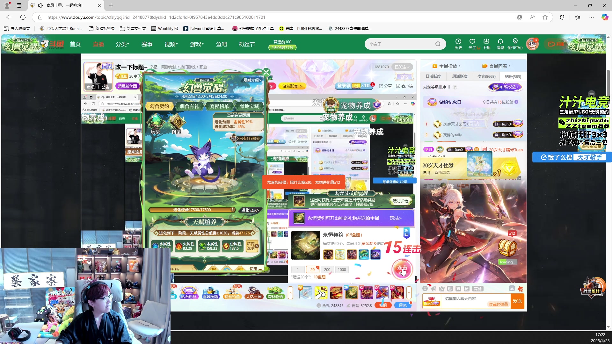Viewport: 612px width, 344px height.
Task: Open the treasure chest x12 icon
Action: tap(507, 247)
